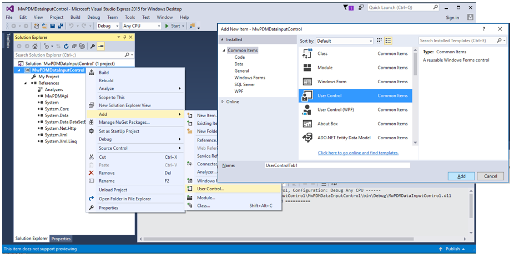This screenshot has width=514, height=258.
Task: Click the Pending Changes Filter clock icon
Action: 48,47
